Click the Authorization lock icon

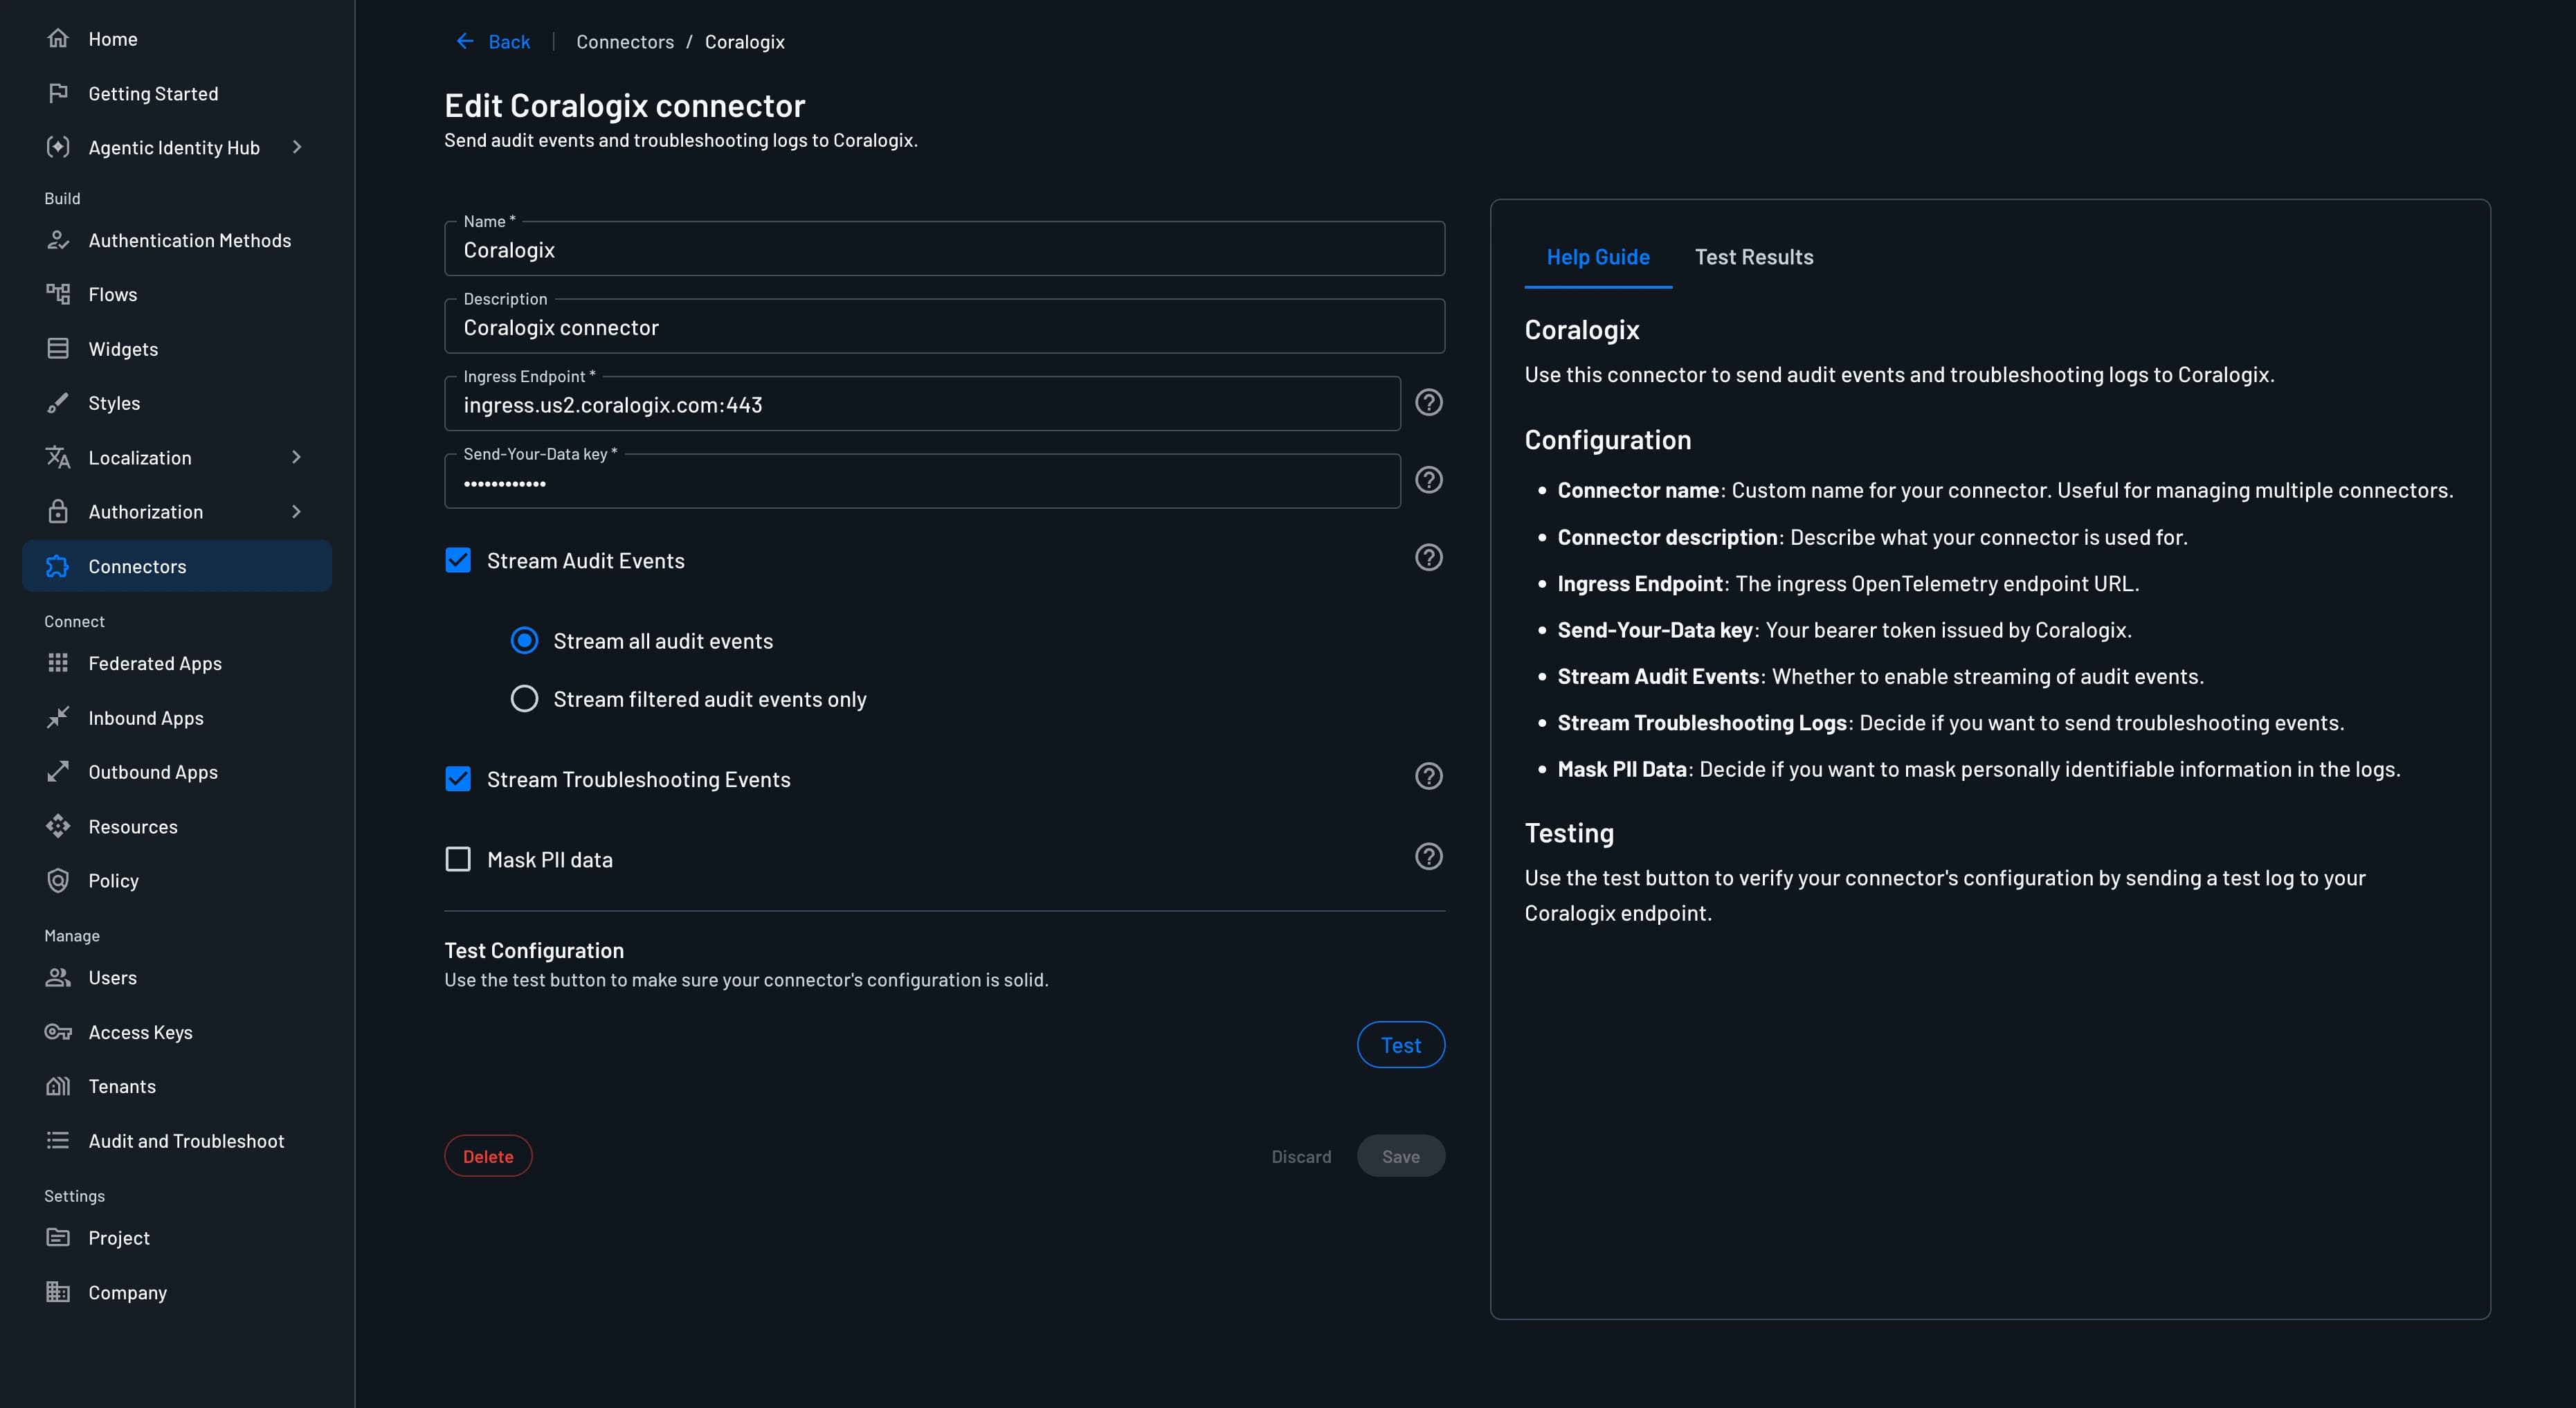[x=58, y=511]
